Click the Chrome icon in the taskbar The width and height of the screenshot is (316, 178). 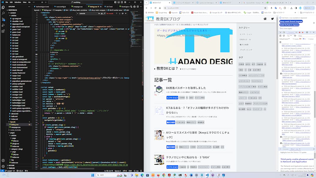(164, 175)
